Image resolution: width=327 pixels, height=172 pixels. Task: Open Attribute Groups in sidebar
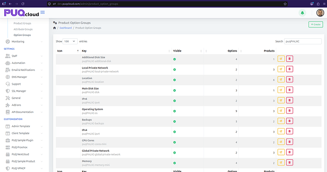click(x=23, y=29)
